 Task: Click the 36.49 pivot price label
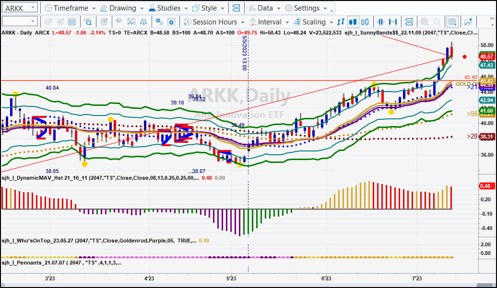click(238, 125)
